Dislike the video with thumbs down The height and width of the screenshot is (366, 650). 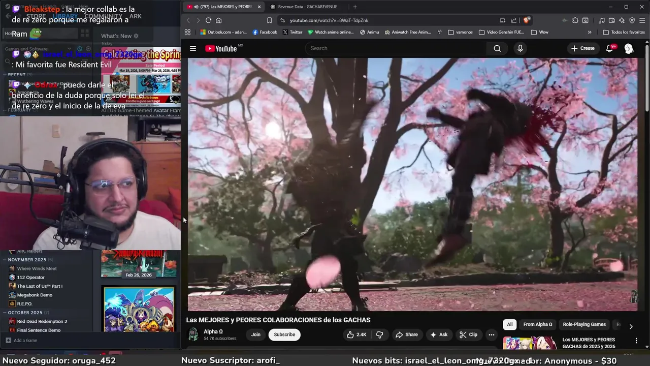379,334
